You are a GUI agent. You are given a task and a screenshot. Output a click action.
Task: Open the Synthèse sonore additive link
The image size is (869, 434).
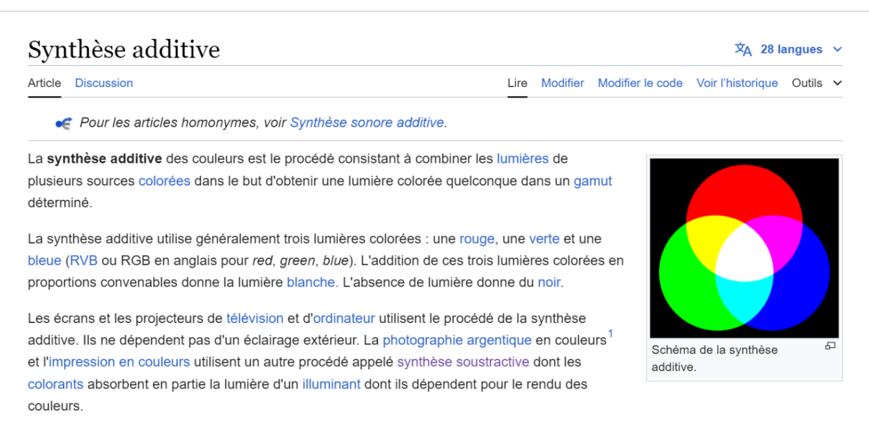366,123
